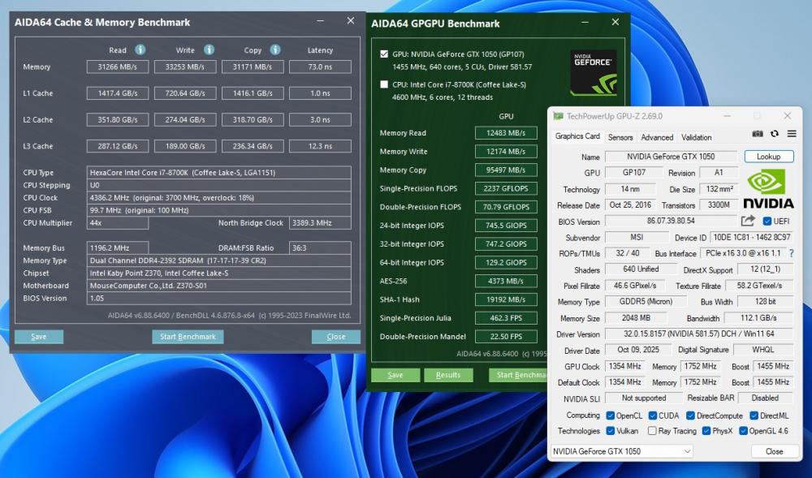Screen dimensions: 812x478
Task: Click Memory Latency value 73.0 ns
Action: [x=320, y=67]
